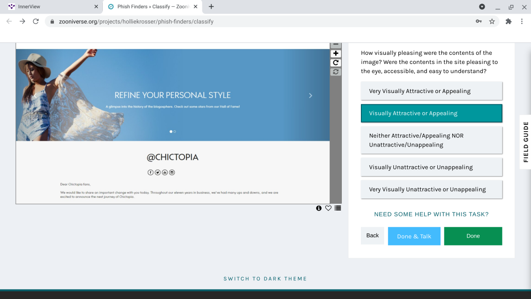Click the woman photo in the subject image
This screenshot has height=299, width=531.
click(69, 95)
